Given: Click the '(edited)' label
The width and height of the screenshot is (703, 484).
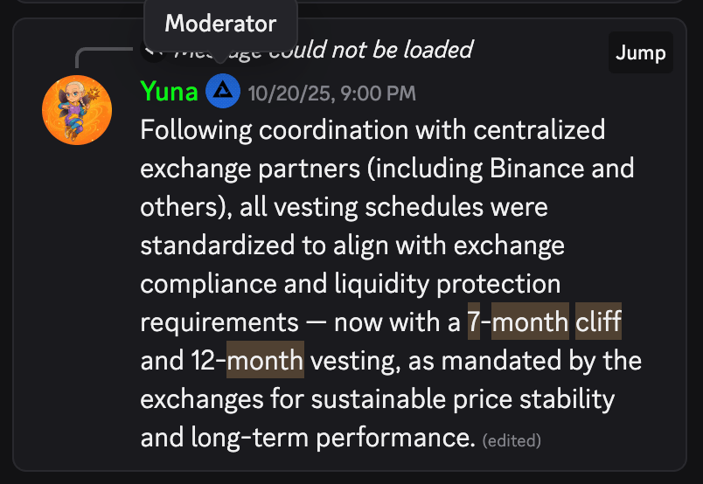Looking at the screenshot, I should 512,439.
